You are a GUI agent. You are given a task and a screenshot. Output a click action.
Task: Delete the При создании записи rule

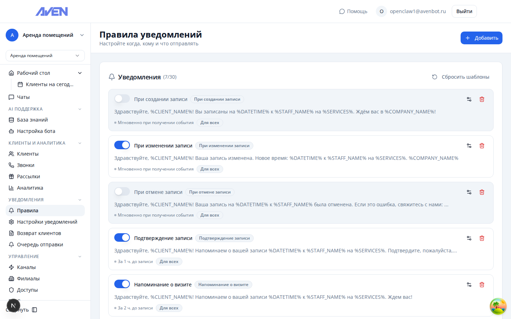tap(482, 99)
